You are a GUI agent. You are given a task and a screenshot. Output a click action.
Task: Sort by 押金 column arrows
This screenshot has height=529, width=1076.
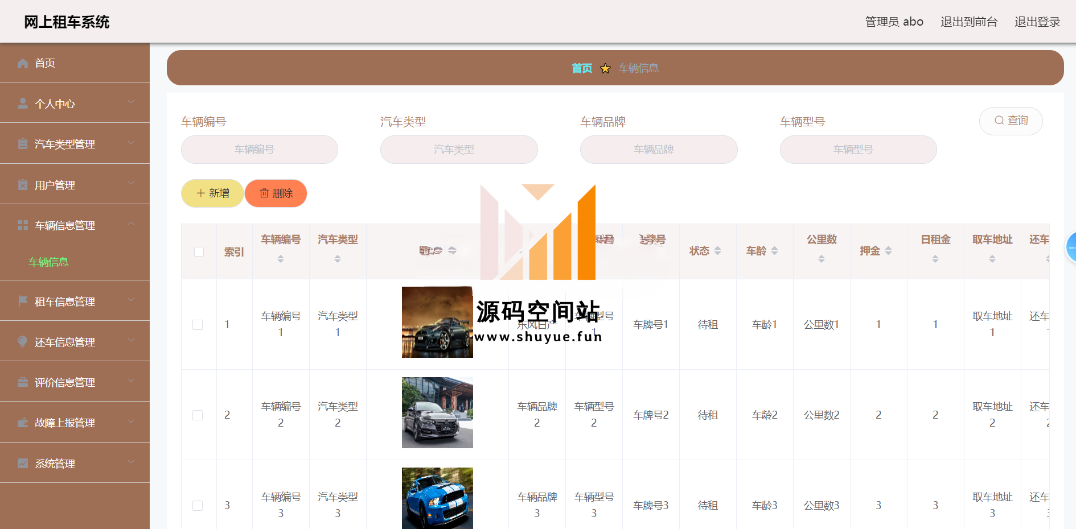(888, 251)
